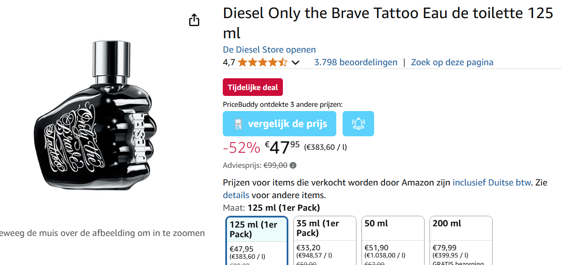Open the Tijdelijke deal badge
This screenshot has height=265, width=562.
coord(253,87)
